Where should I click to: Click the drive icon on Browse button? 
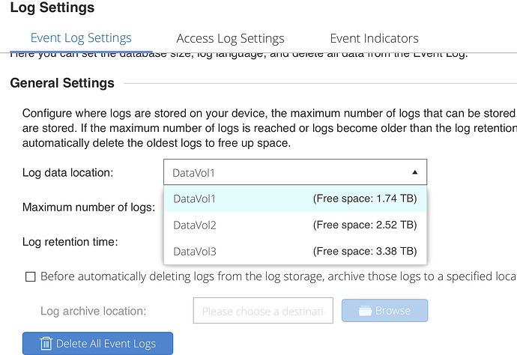[x=365, y=311]
